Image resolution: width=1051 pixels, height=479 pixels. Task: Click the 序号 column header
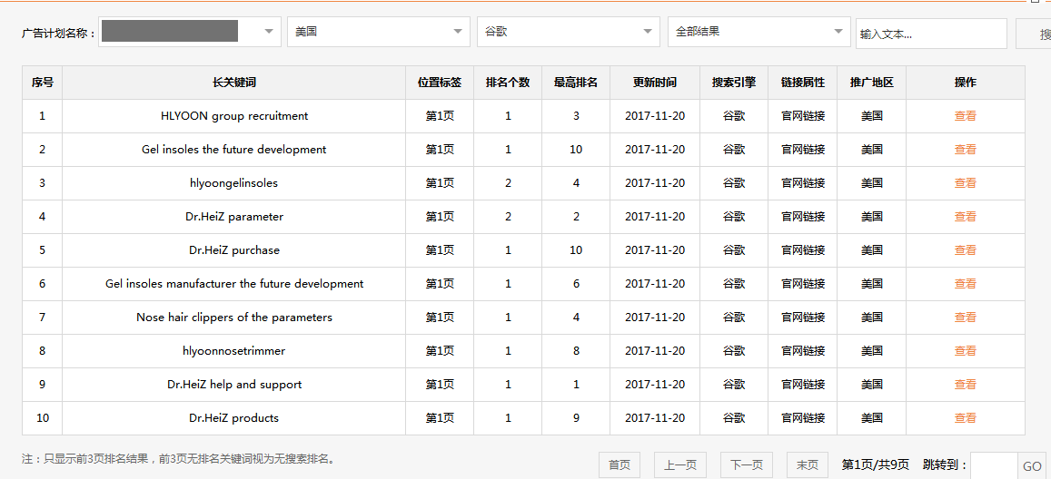coord(42,83)
